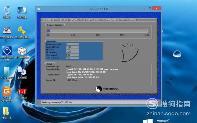Click the MB remaining value 4978
This screenshot has height=123, width=197.
[72, 52]
